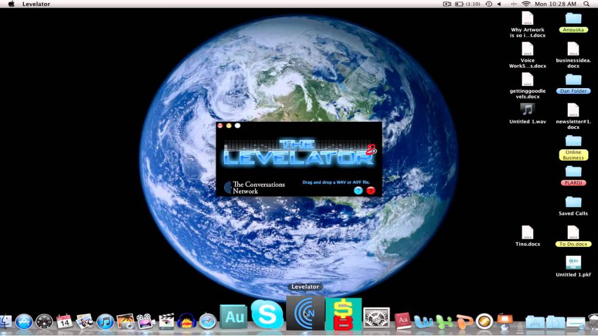Open the dollar sign B app in the Dock

(x=343, y=314)
